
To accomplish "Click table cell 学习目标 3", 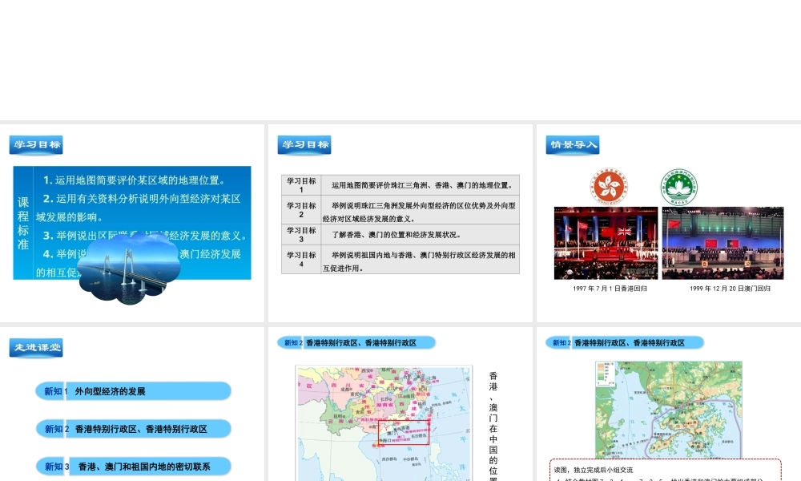I will (x=301, y=235).
